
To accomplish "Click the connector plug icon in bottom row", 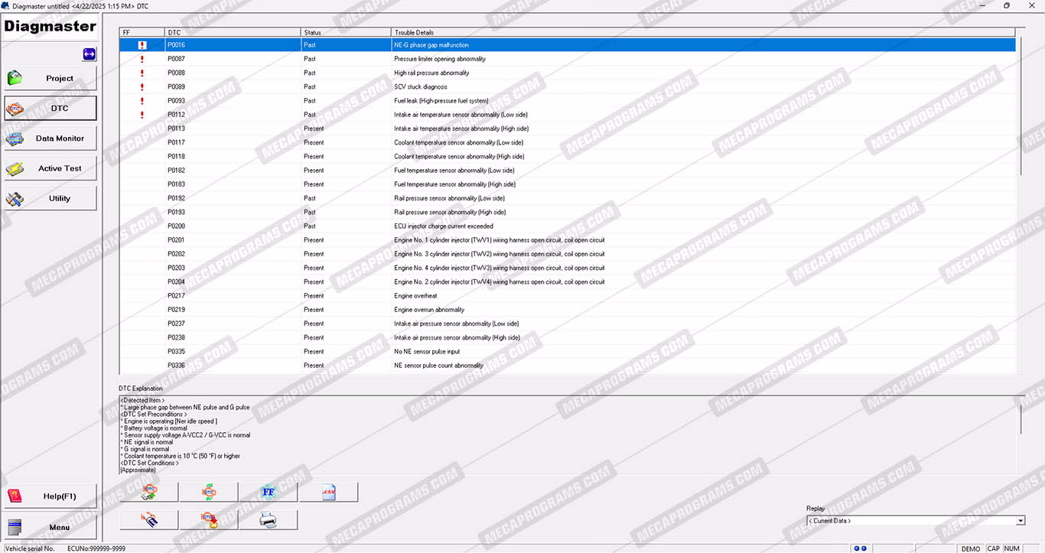I will (149, 521).
